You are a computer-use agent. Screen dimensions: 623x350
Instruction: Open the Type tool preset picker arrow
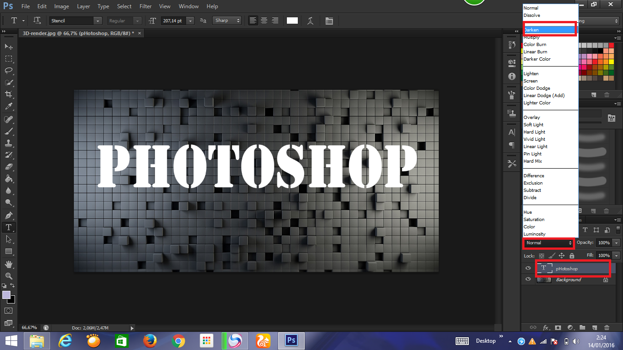click(x=24, y=21)
